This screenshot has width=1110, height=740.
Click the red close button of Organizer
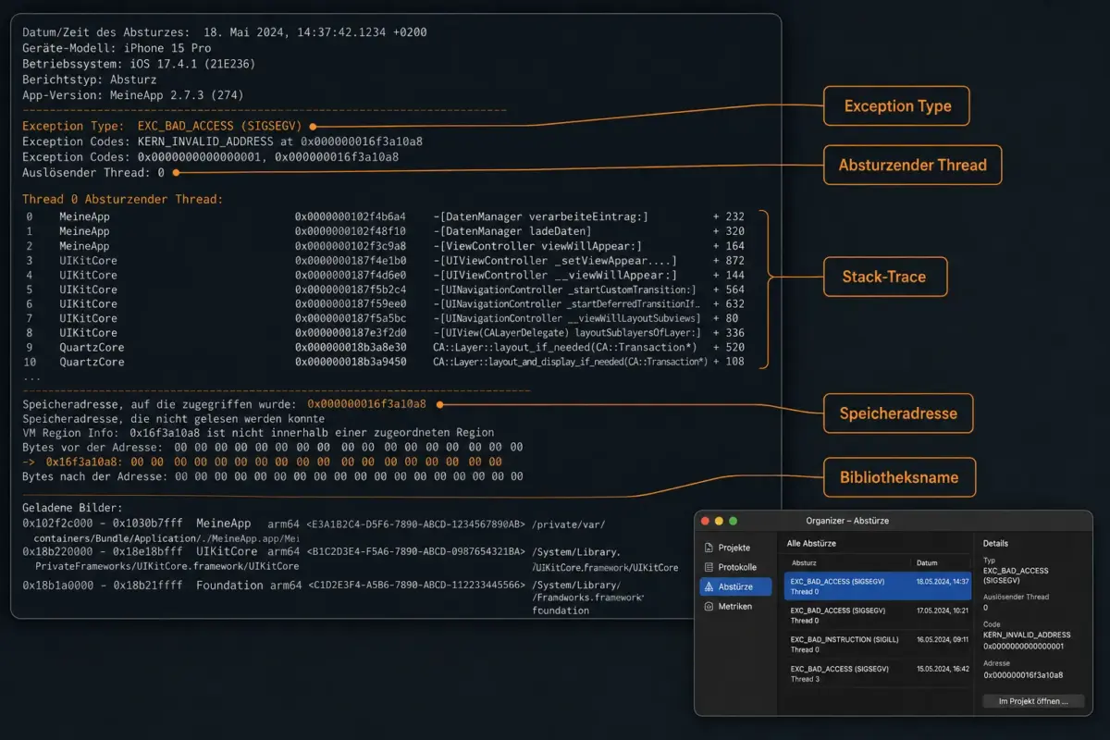706,521
